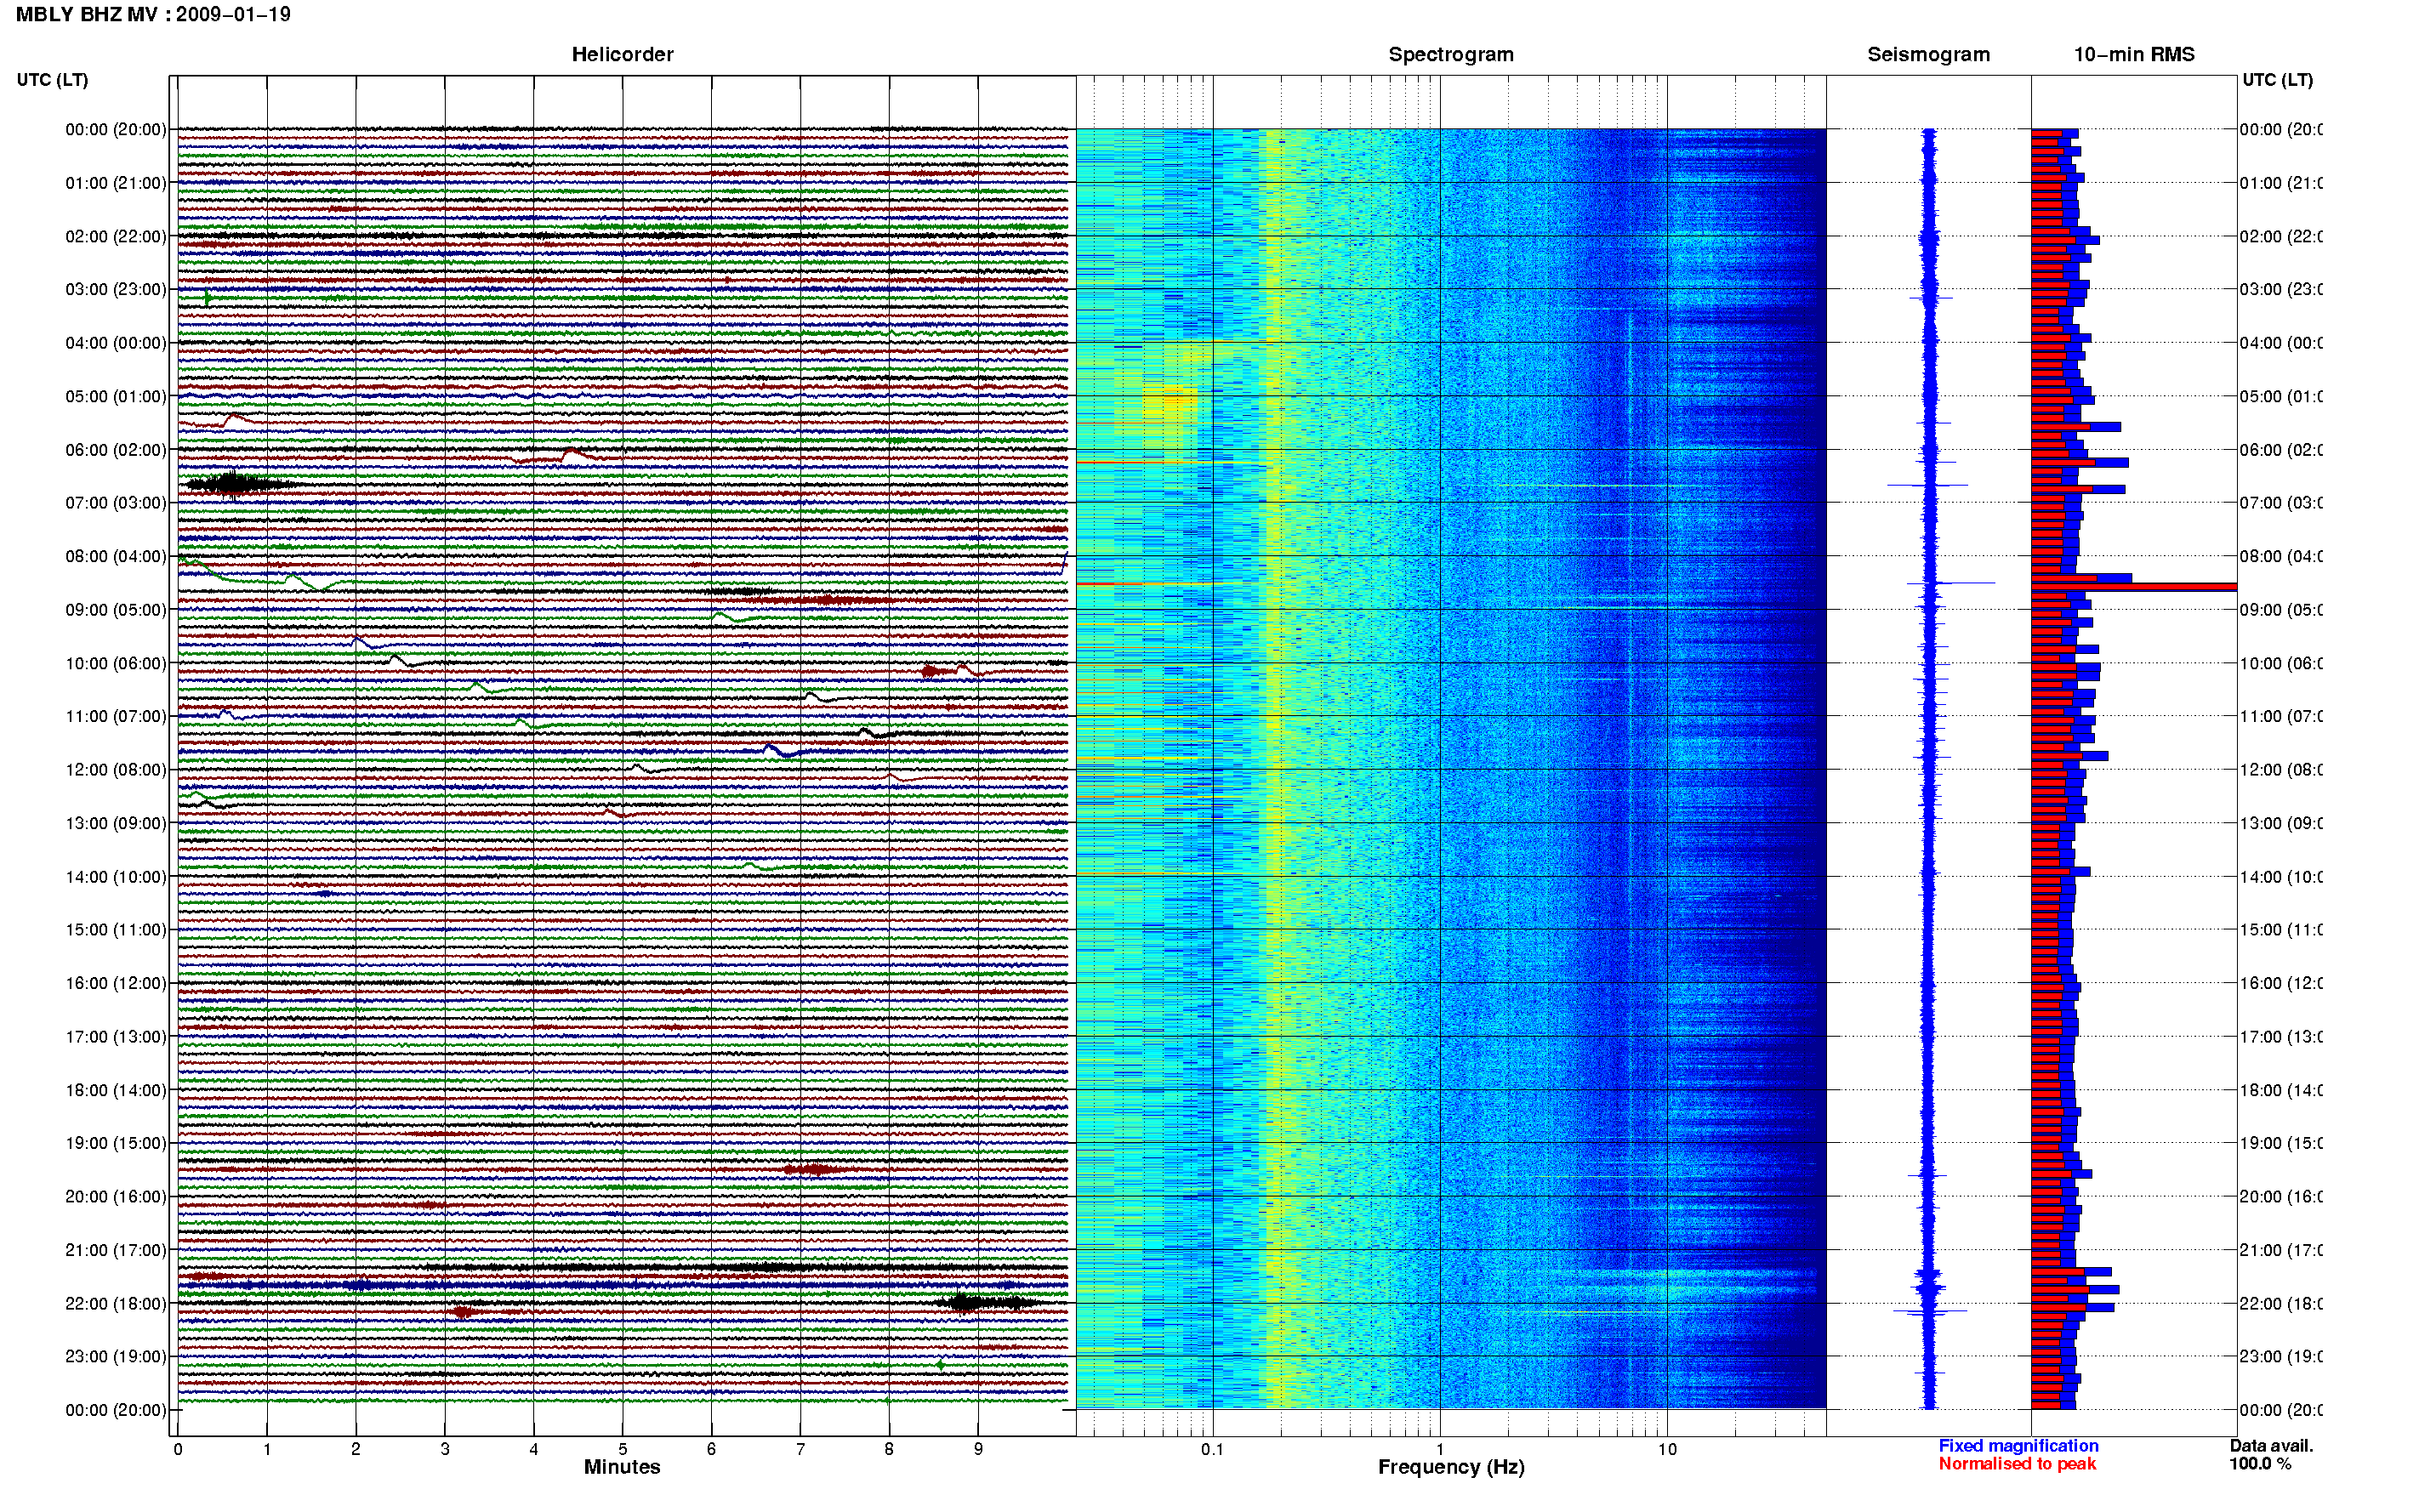The width and height of the screenshot is (2419, 1512).
Task: Click the "5" tick on Minutes axis
Action: [623, 1449]
